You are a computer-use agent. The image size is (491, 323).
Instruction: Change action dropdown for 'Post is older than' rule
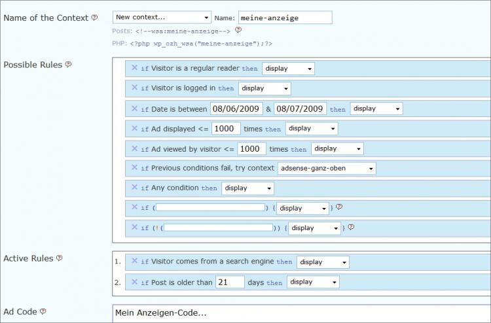pos(313,282)
